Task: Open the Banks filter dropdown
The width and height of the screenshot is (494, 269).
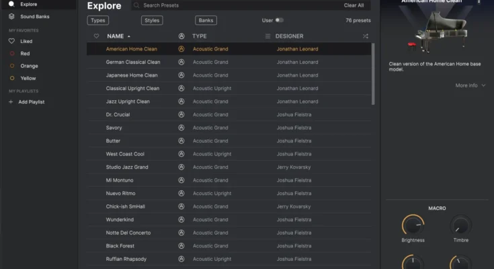Action: tap(206, 20)
